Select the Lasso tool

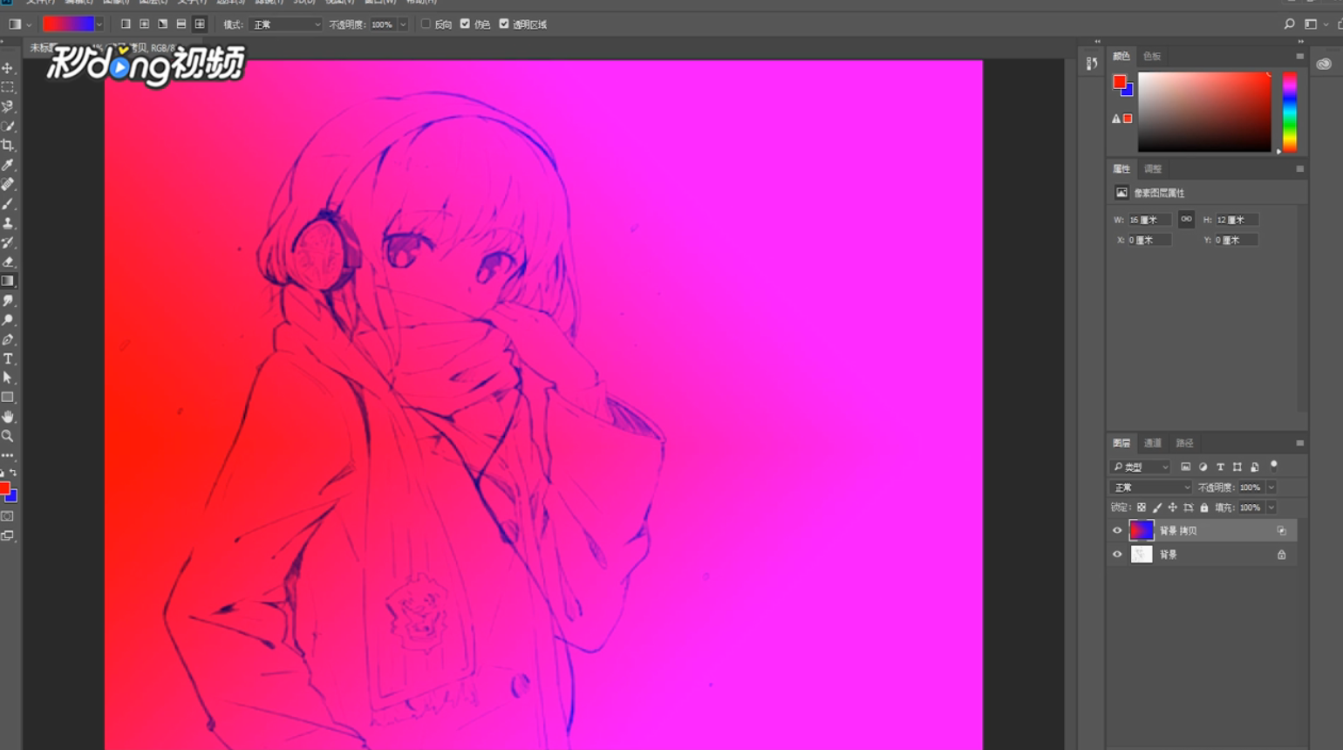8,106
